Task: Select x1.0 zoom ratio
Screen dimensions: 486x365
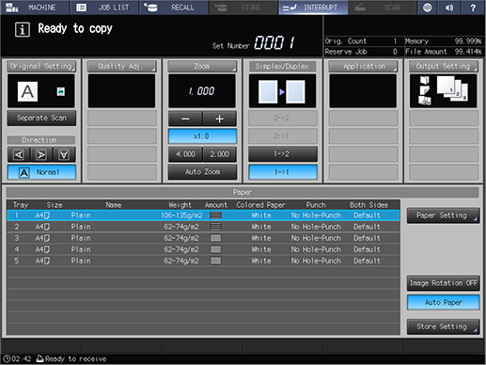Action: coord(202,136)
